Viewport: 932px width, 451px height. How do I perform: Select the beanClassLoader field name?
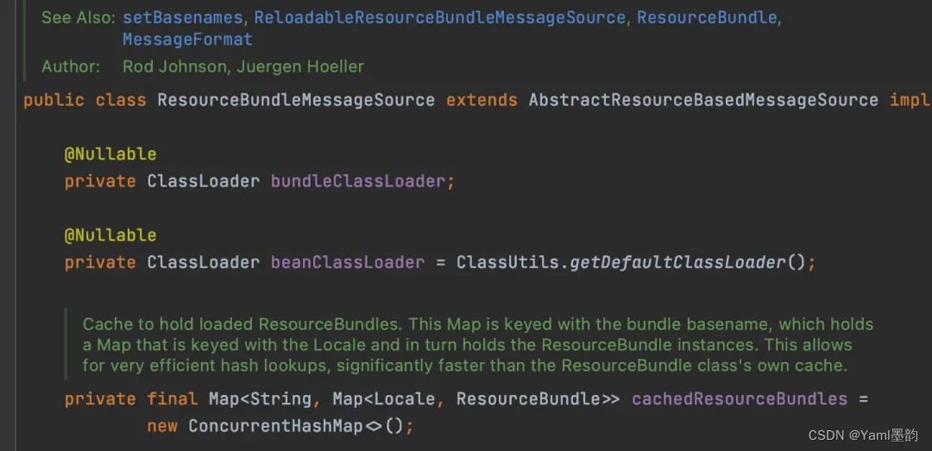click(x=348, y=262)
